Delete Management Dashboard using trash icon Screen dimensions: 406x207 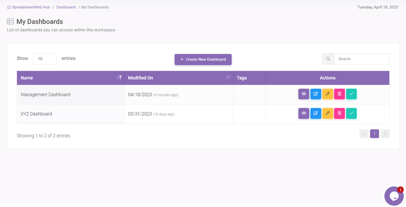click(x=339, y=94)
